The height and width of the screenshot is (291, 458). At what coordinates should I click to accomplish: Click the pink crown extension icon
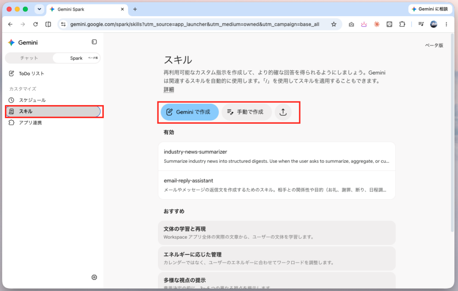[x=364, y=25]
